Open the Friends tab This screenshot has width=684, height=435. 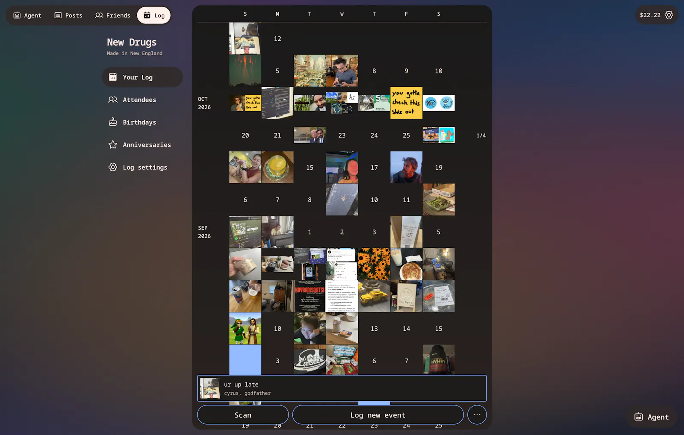coord(112,15)
